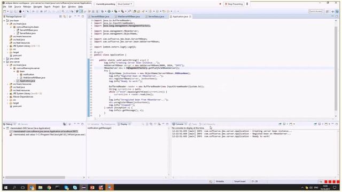Open the File menu
Screen dimensions: 342x192
(4, 7)
